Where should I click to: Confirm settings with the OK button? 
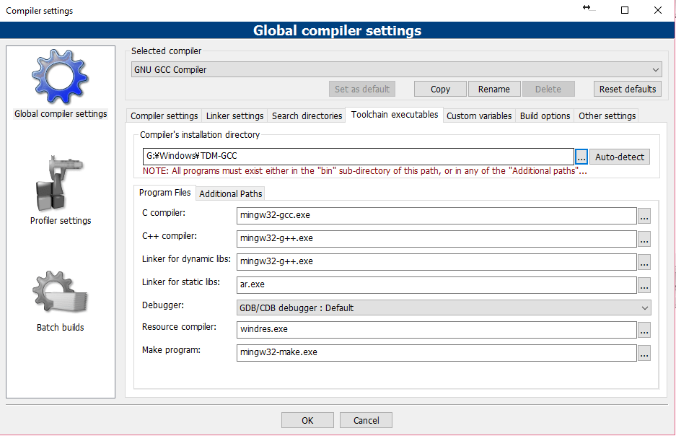(307, 420)
